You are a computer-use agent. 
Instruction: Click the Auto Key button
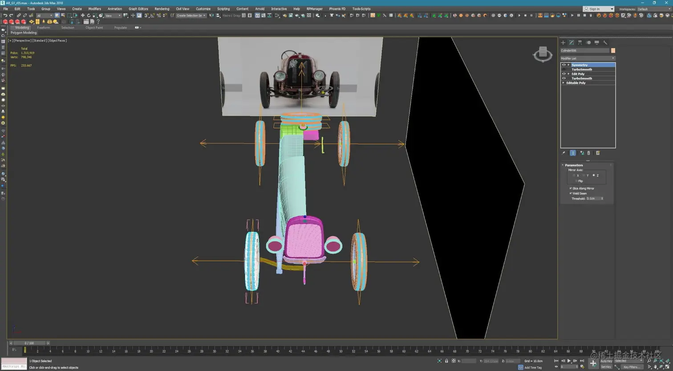point(606,361)
